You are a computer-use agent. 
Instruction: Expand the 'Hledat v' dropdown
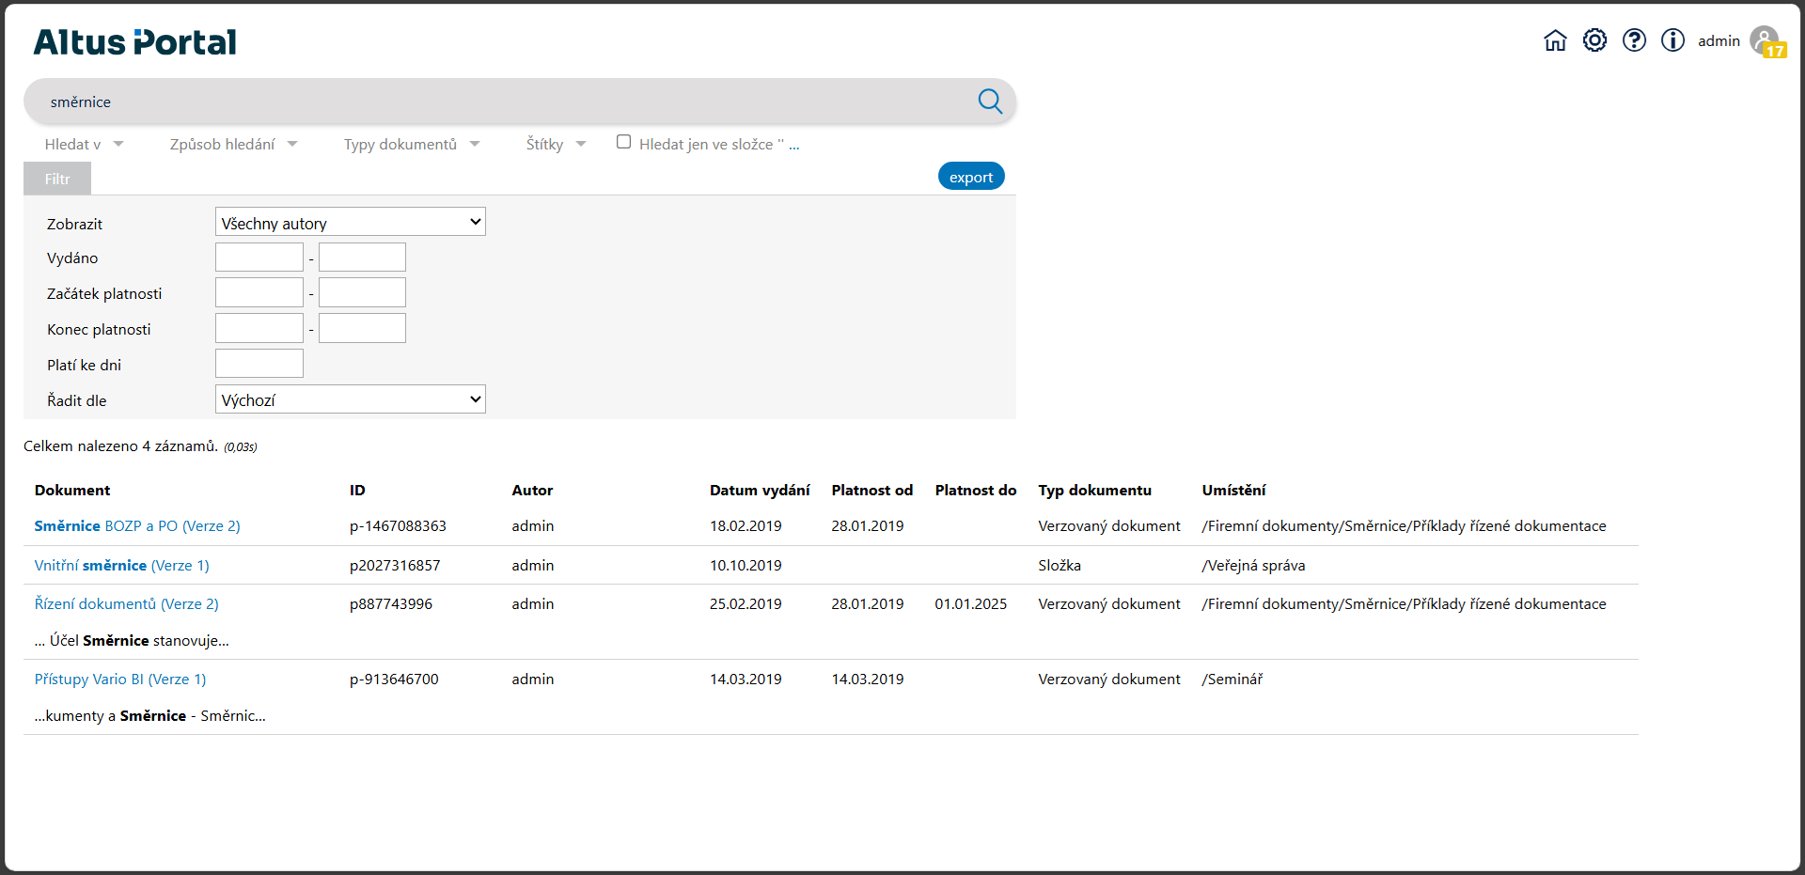[84, 144]
